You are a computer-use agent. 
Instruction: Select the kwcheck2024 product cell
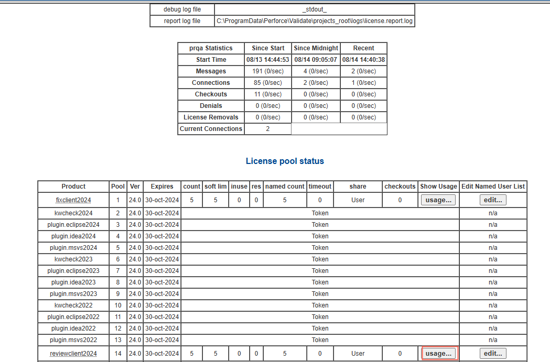pos(73,213)
